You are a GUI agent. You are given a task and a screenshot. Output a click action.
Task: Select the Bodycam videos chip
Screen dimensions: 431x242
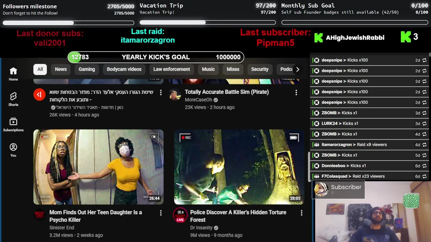[x=124, y=69]
